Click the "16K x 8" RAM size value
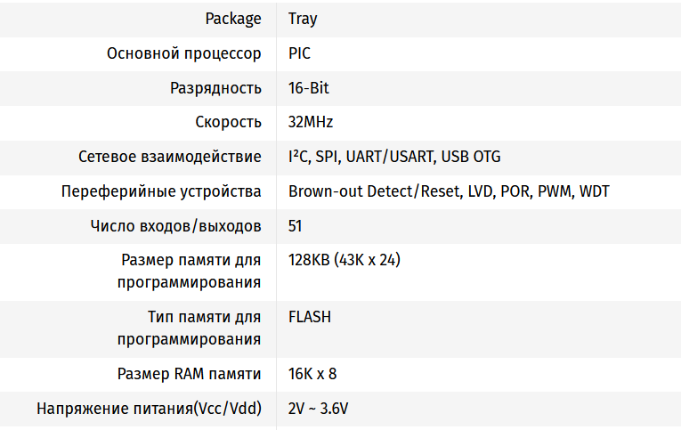Viewport: 681px width, 430px height. 312,374
